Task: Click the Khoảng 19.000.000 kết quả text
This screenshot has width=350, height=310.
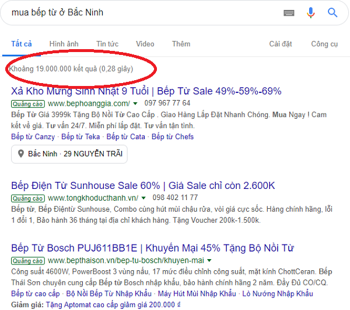Action: click(71, 69)
